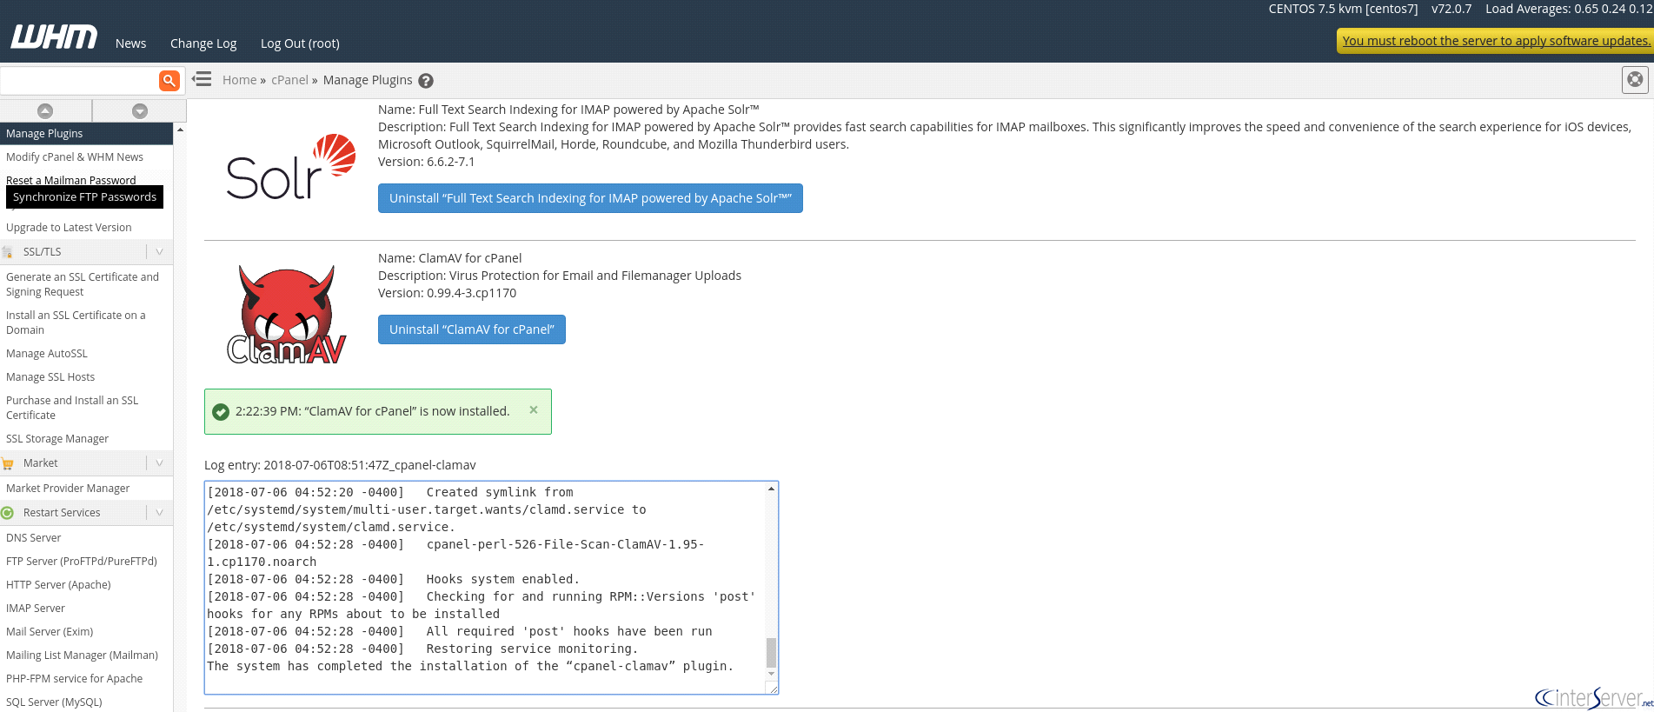Open the Change Log menu item
Image resolution: width=1654 pixels, height=712 pixels.
203,43
